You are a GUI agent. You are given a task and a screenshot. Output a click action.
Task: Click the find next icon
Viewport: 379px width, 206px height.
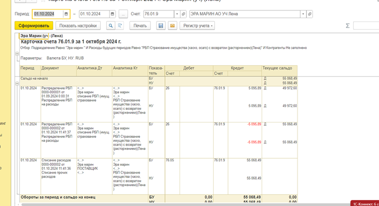[x=120, y=25]
